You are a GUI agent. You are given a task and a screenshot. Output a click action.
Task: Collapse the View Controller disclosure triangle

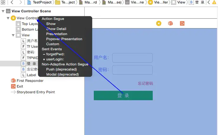(x=8, y=18)
